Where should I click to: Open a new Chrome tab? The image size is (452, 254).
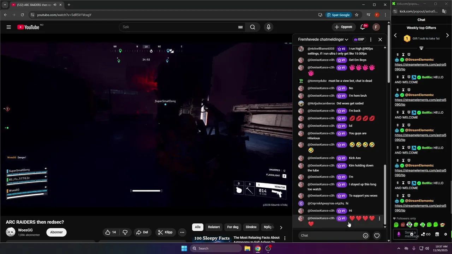point(69,5)
